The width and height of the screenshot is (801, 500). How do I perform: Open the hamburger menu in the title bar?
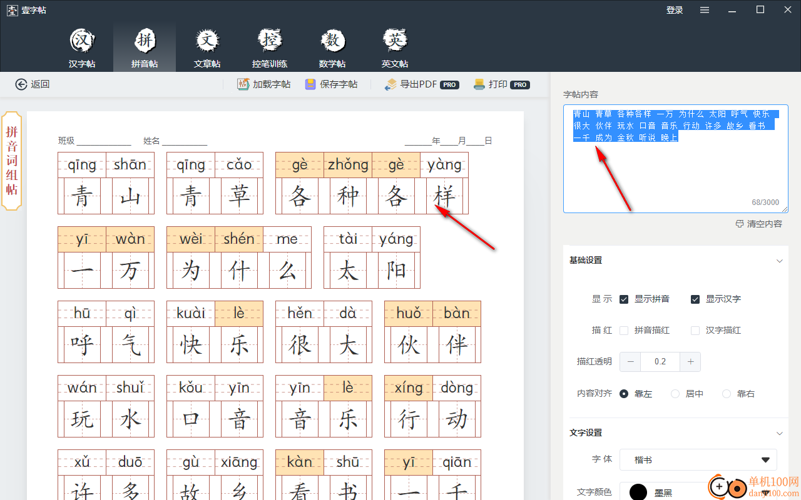705,10
